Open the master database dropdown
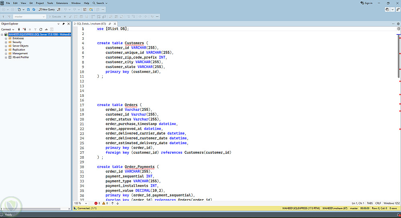The height and width of the screenshot is (218, 401). click(30, 16)
